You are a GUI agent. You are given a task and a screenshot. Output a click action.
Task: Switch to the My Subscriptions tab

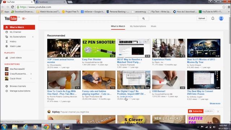(x=138, y=26)
